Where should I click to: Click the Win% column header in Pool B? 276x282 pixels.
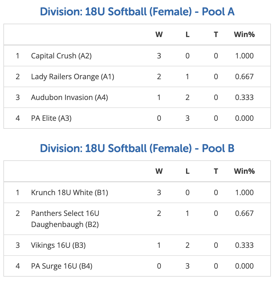pyautogui.click(x=244, y=171)
